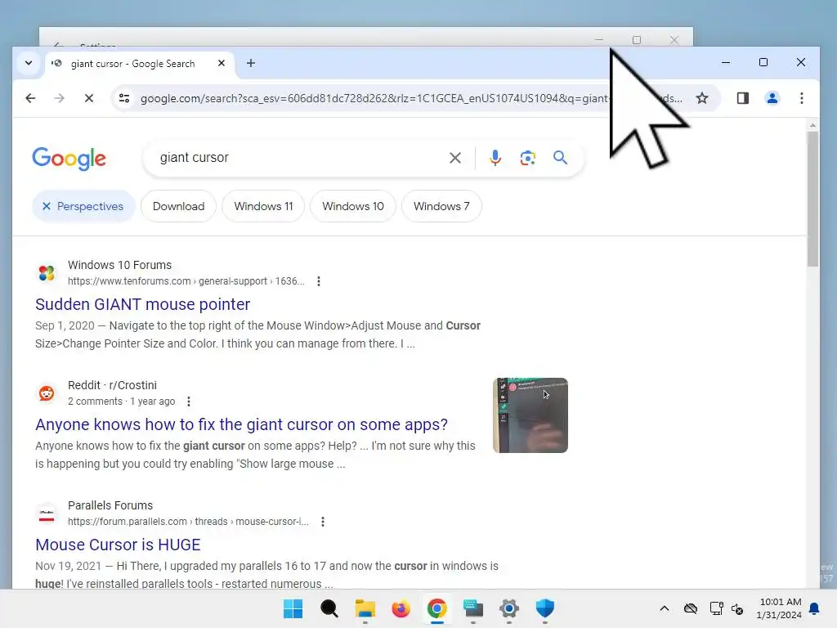
Task: Open more options for Parallels Forums result
Action: point(322,522)
